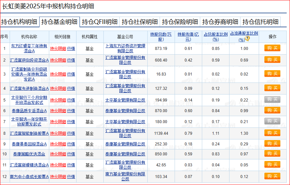The height and width of the screenshot is (185, 290).
Task: Open 泰康基金管理有限公司 link in row 6
Action: pos(125,110)
